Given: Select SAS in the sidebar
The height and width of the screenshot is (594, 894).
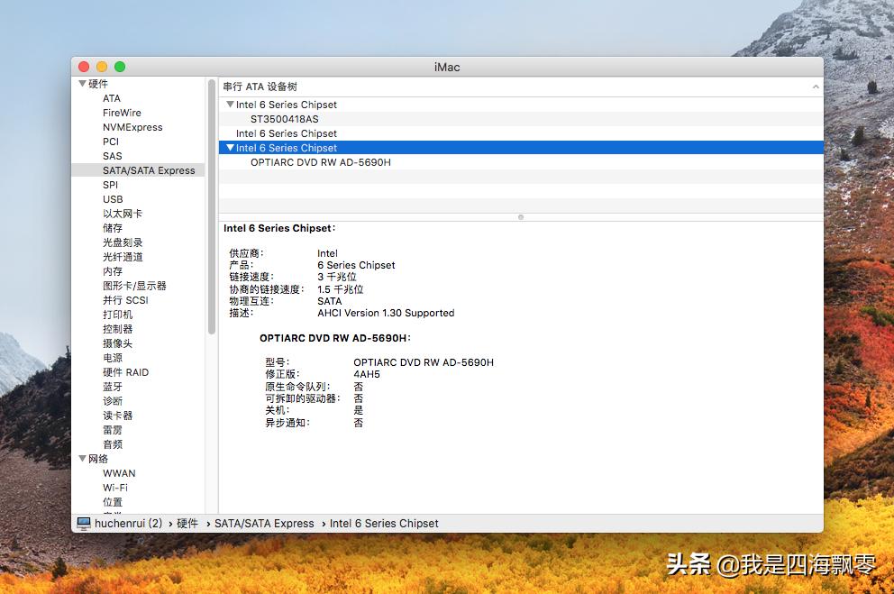Looking at the screenshot, I should point(113,156).
